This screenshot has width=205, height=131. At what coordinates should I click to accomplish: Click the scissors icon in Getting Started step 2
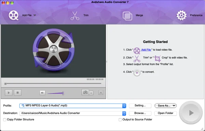pos(137,59)
